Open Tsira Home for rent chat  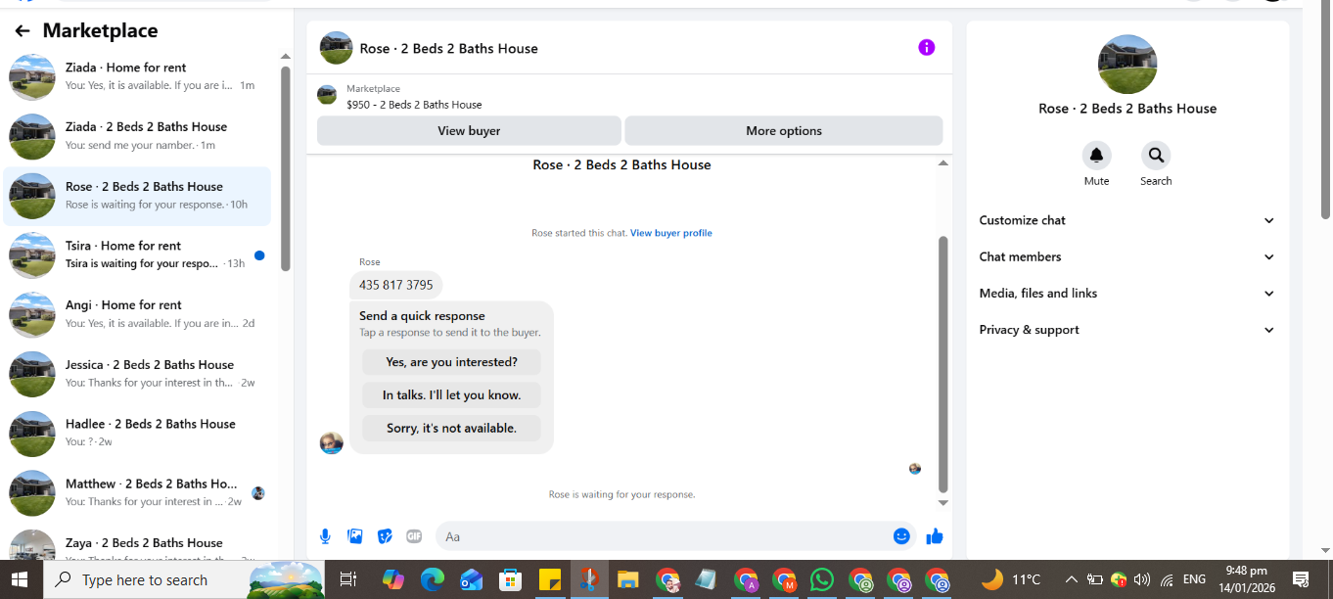pyautogui.click(x=138, y=254)
